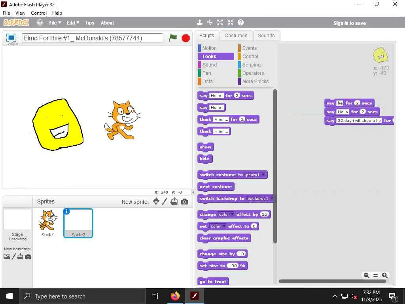This screenshot has width=405, height=304.
Task: Open the Data blocks category
Action: tap(216, 81)
